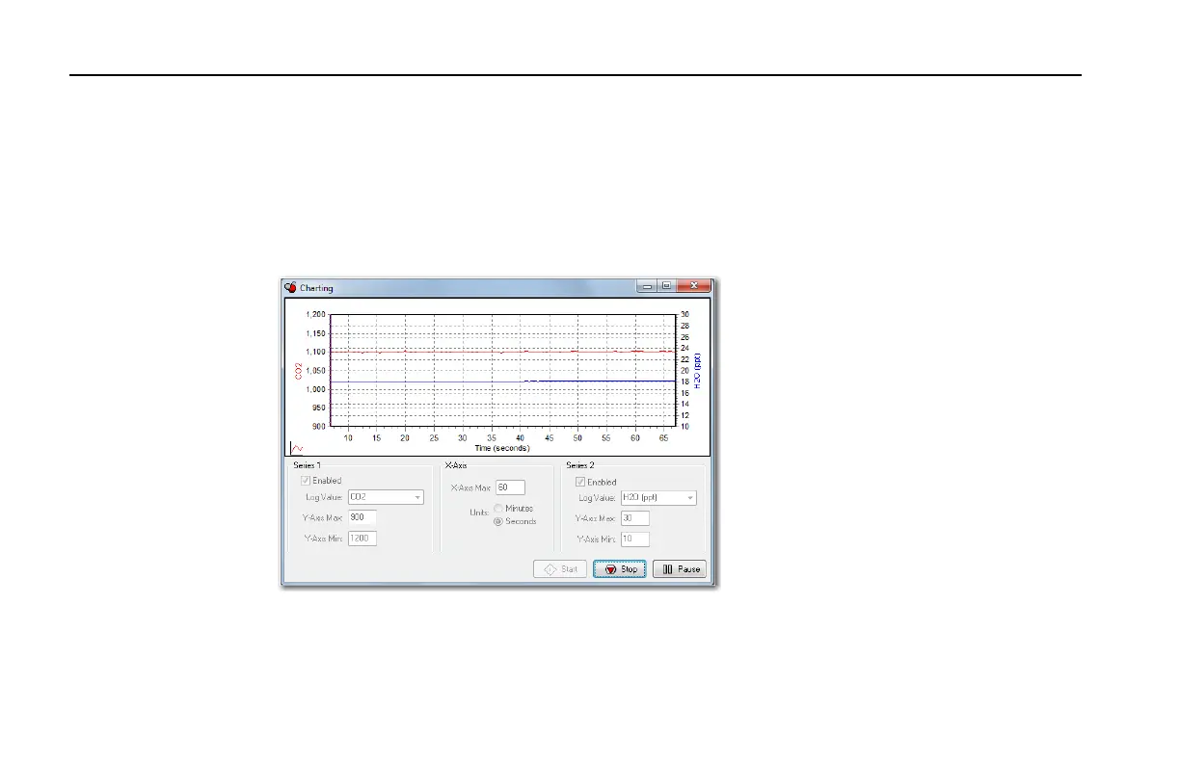The height and width of the screenshot is (763, 1180).
Task: Minimize the Charting window
Action: point(648,286)
